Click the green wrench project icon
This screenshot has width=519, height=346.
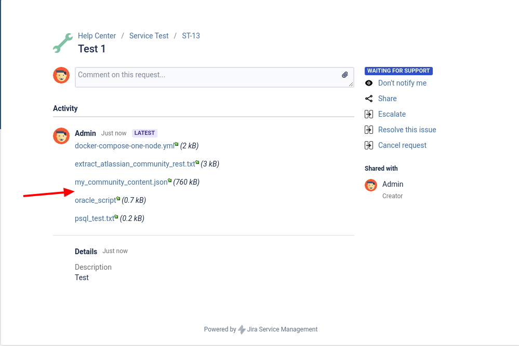(62, 43)
